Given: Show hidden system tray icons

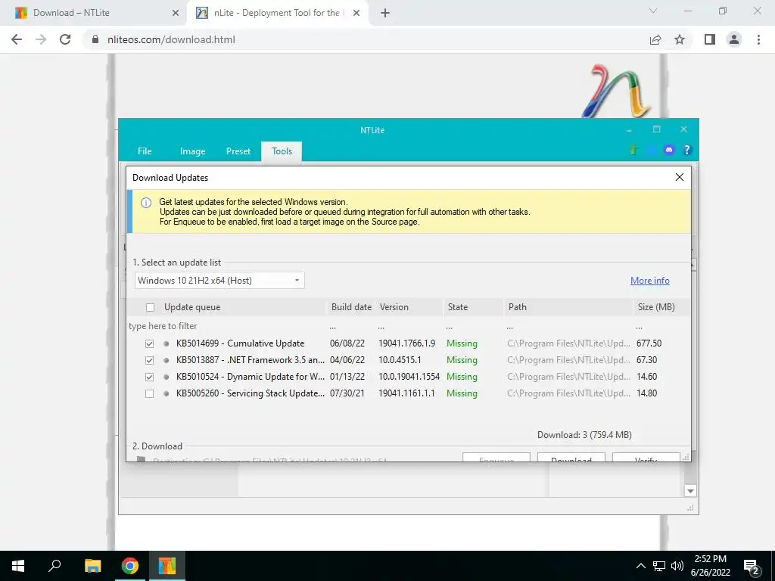Looking at the screenshot, I should (x=640, y=566).
